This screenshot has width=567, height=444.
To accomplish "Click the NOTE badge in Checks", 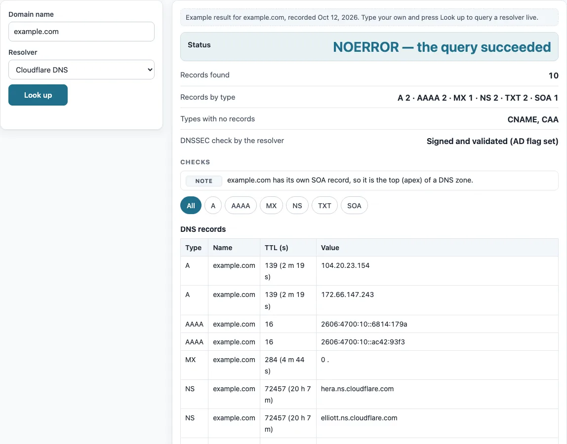I will (204, 181).
